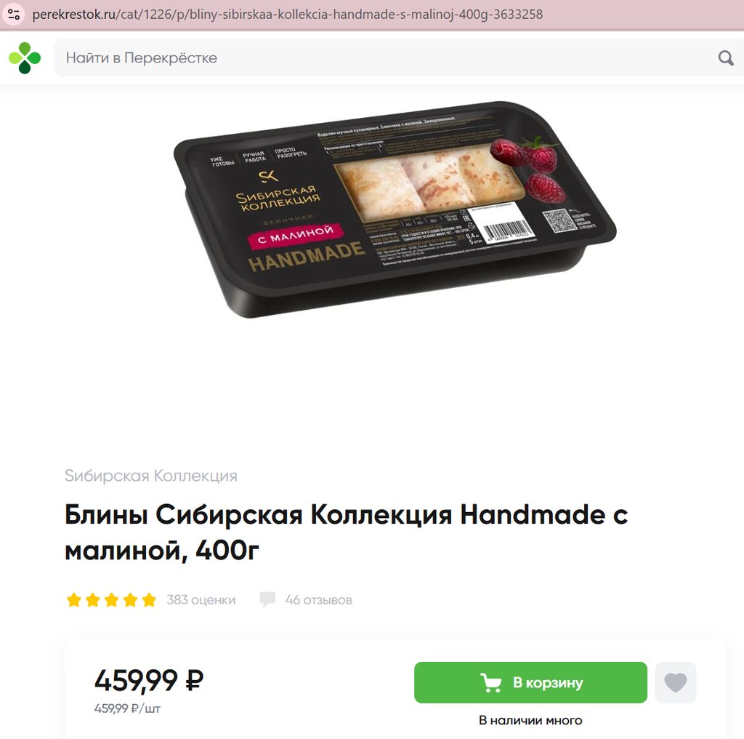
Task: Click the 459,99 ₽ price label
Action: click(149, 680)
